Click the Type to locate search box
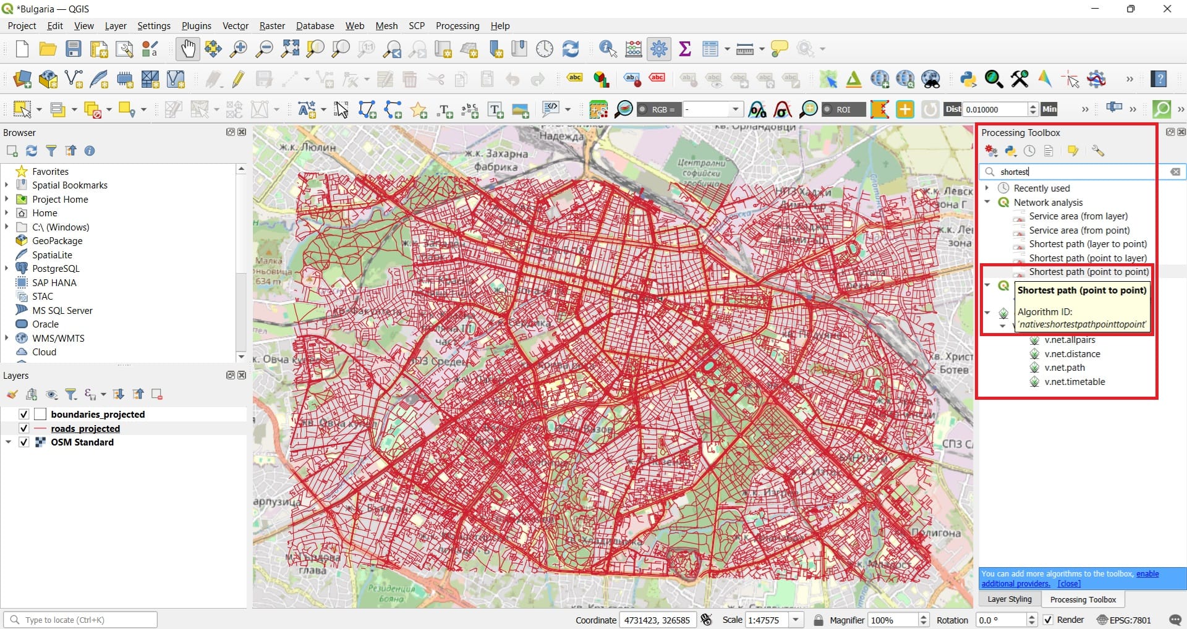 click(80, 620)
